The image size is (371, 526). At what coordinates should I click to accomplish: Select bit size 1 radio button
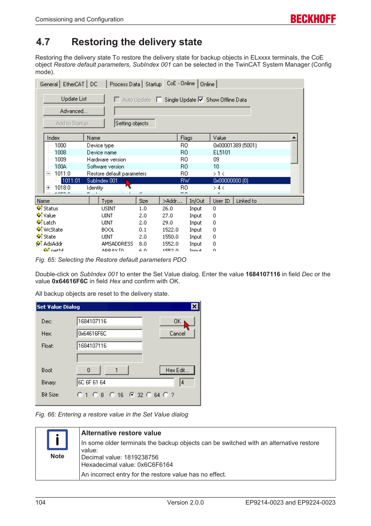[x=80, y=395]
